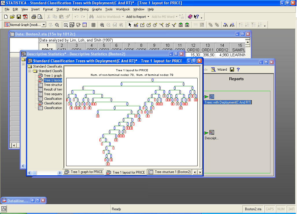The image size is (297, 214).
Task: Click the Save disk icon in main toolbar
Action: pyautogui.click(x=18, y=17)
